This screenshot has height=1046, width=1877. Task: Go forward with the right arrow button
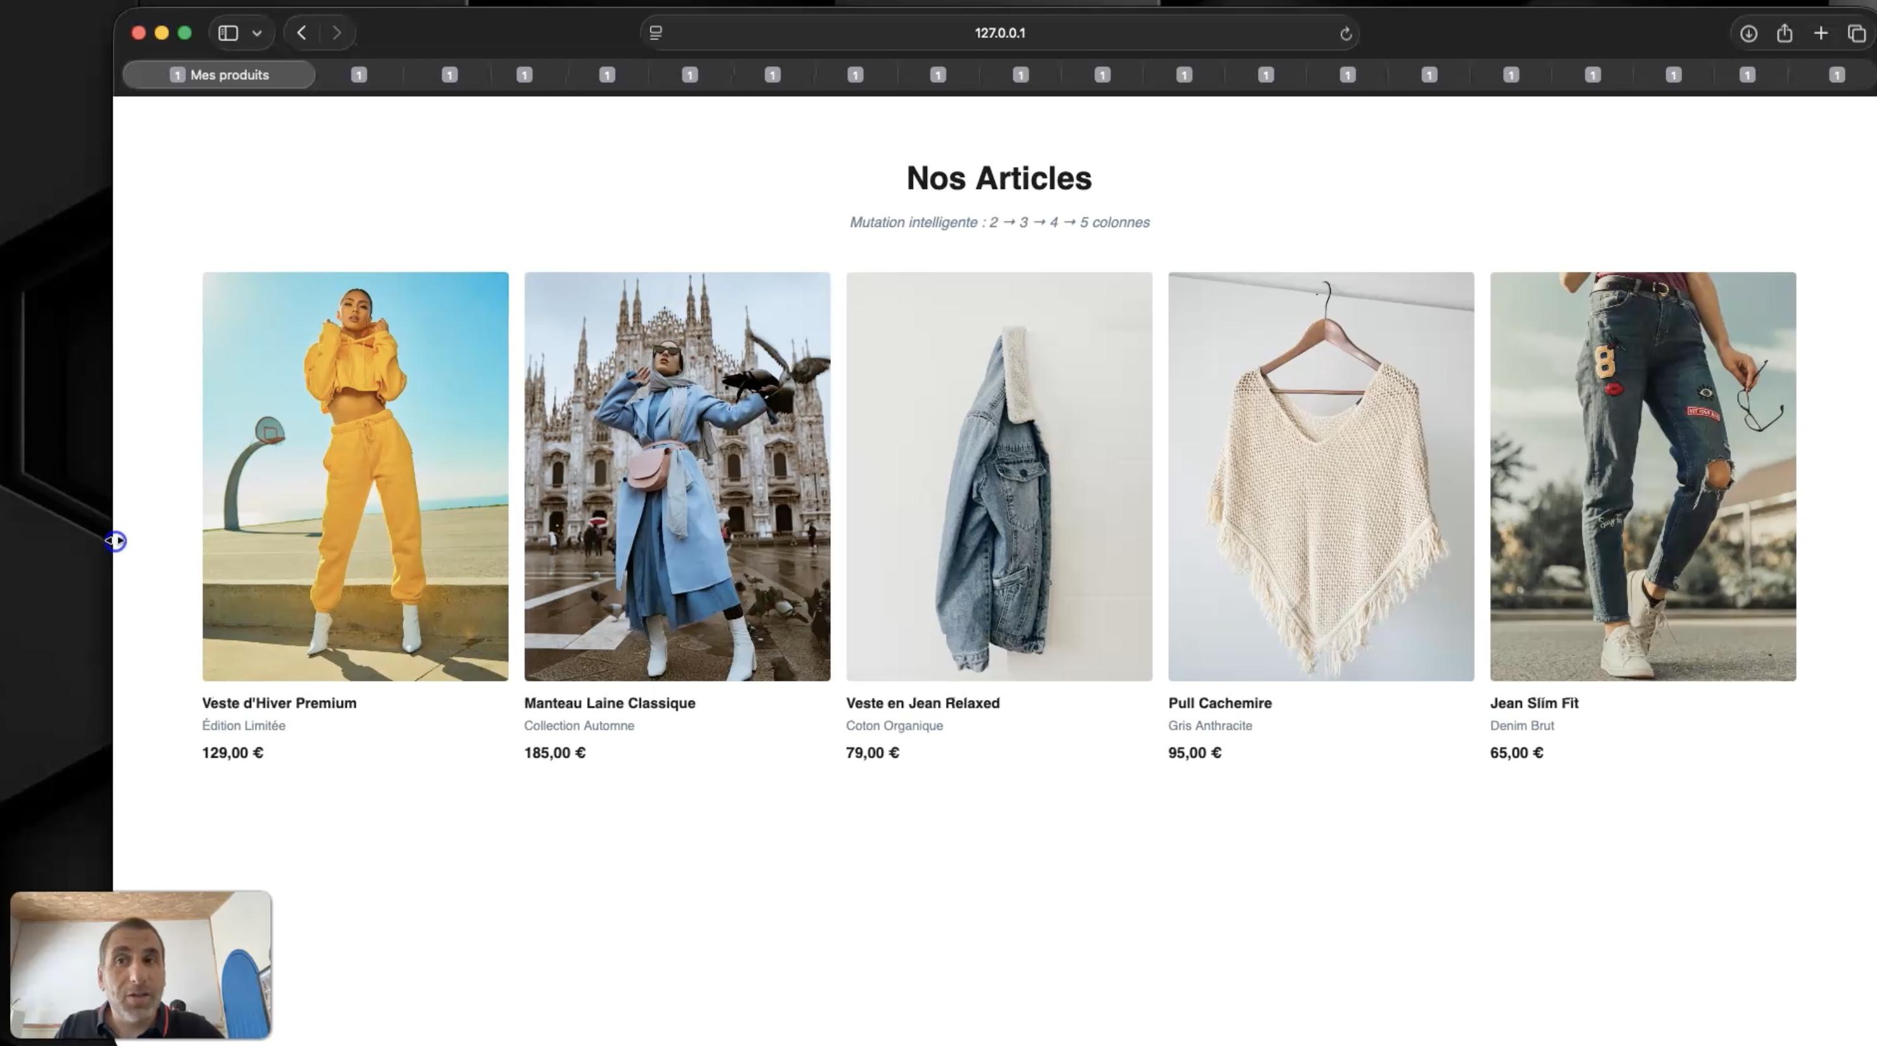pyautogui.click(x=337, y=34)
